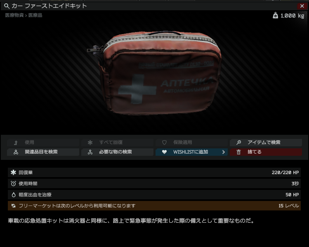Open the 医療物資 breadcrumb category
Image resolution: width=309 pixels, height=247 pixels.
tap(14, 15)
